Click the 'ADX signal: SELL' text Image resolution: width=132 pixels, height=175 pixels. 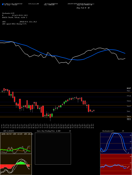coord(9,24)
